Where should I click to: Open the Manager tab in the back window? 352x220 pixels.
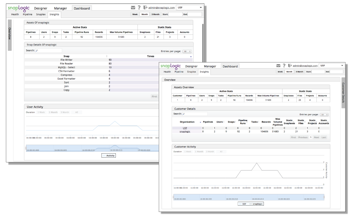point(60,8)
